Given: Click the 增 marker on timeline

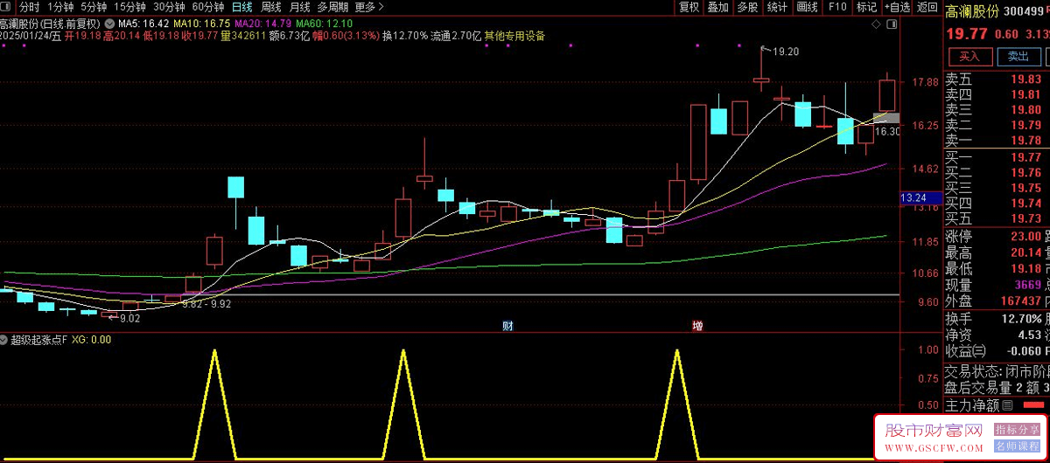Looking at the screenshot, I should 697,326.
